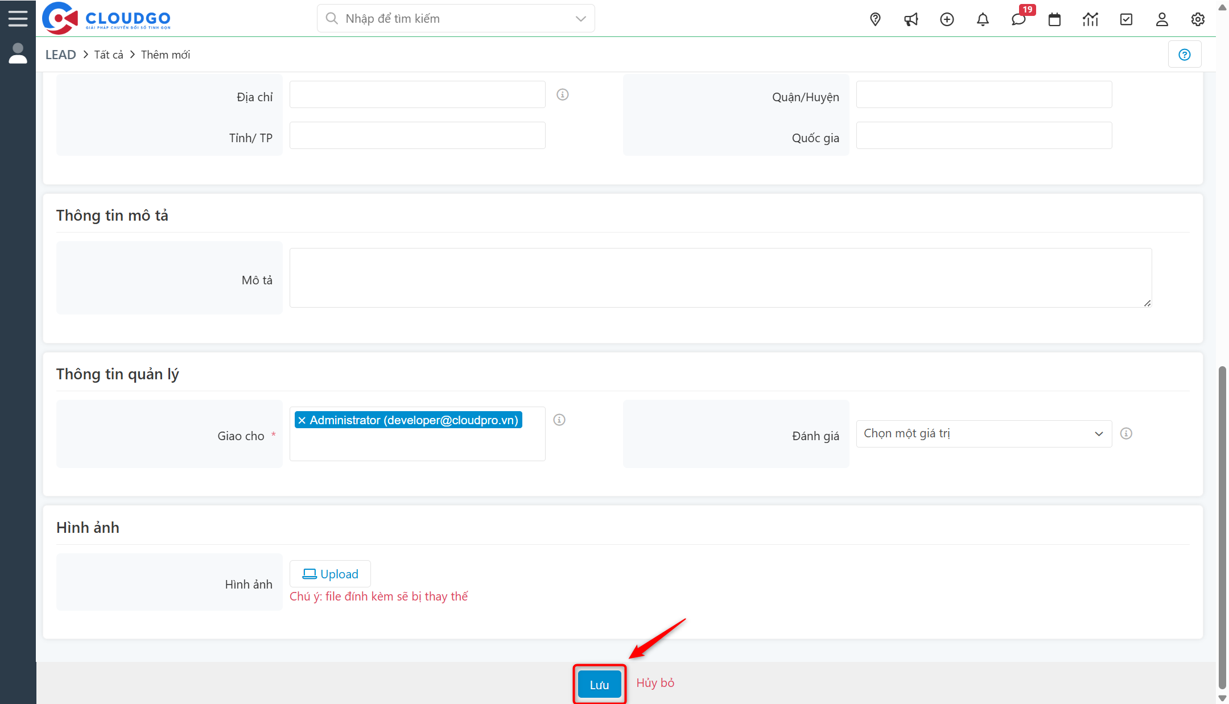Click the info icon beside Giao cho field
Viewport: 1229px width, 704px height.
(x=559, y=420)
